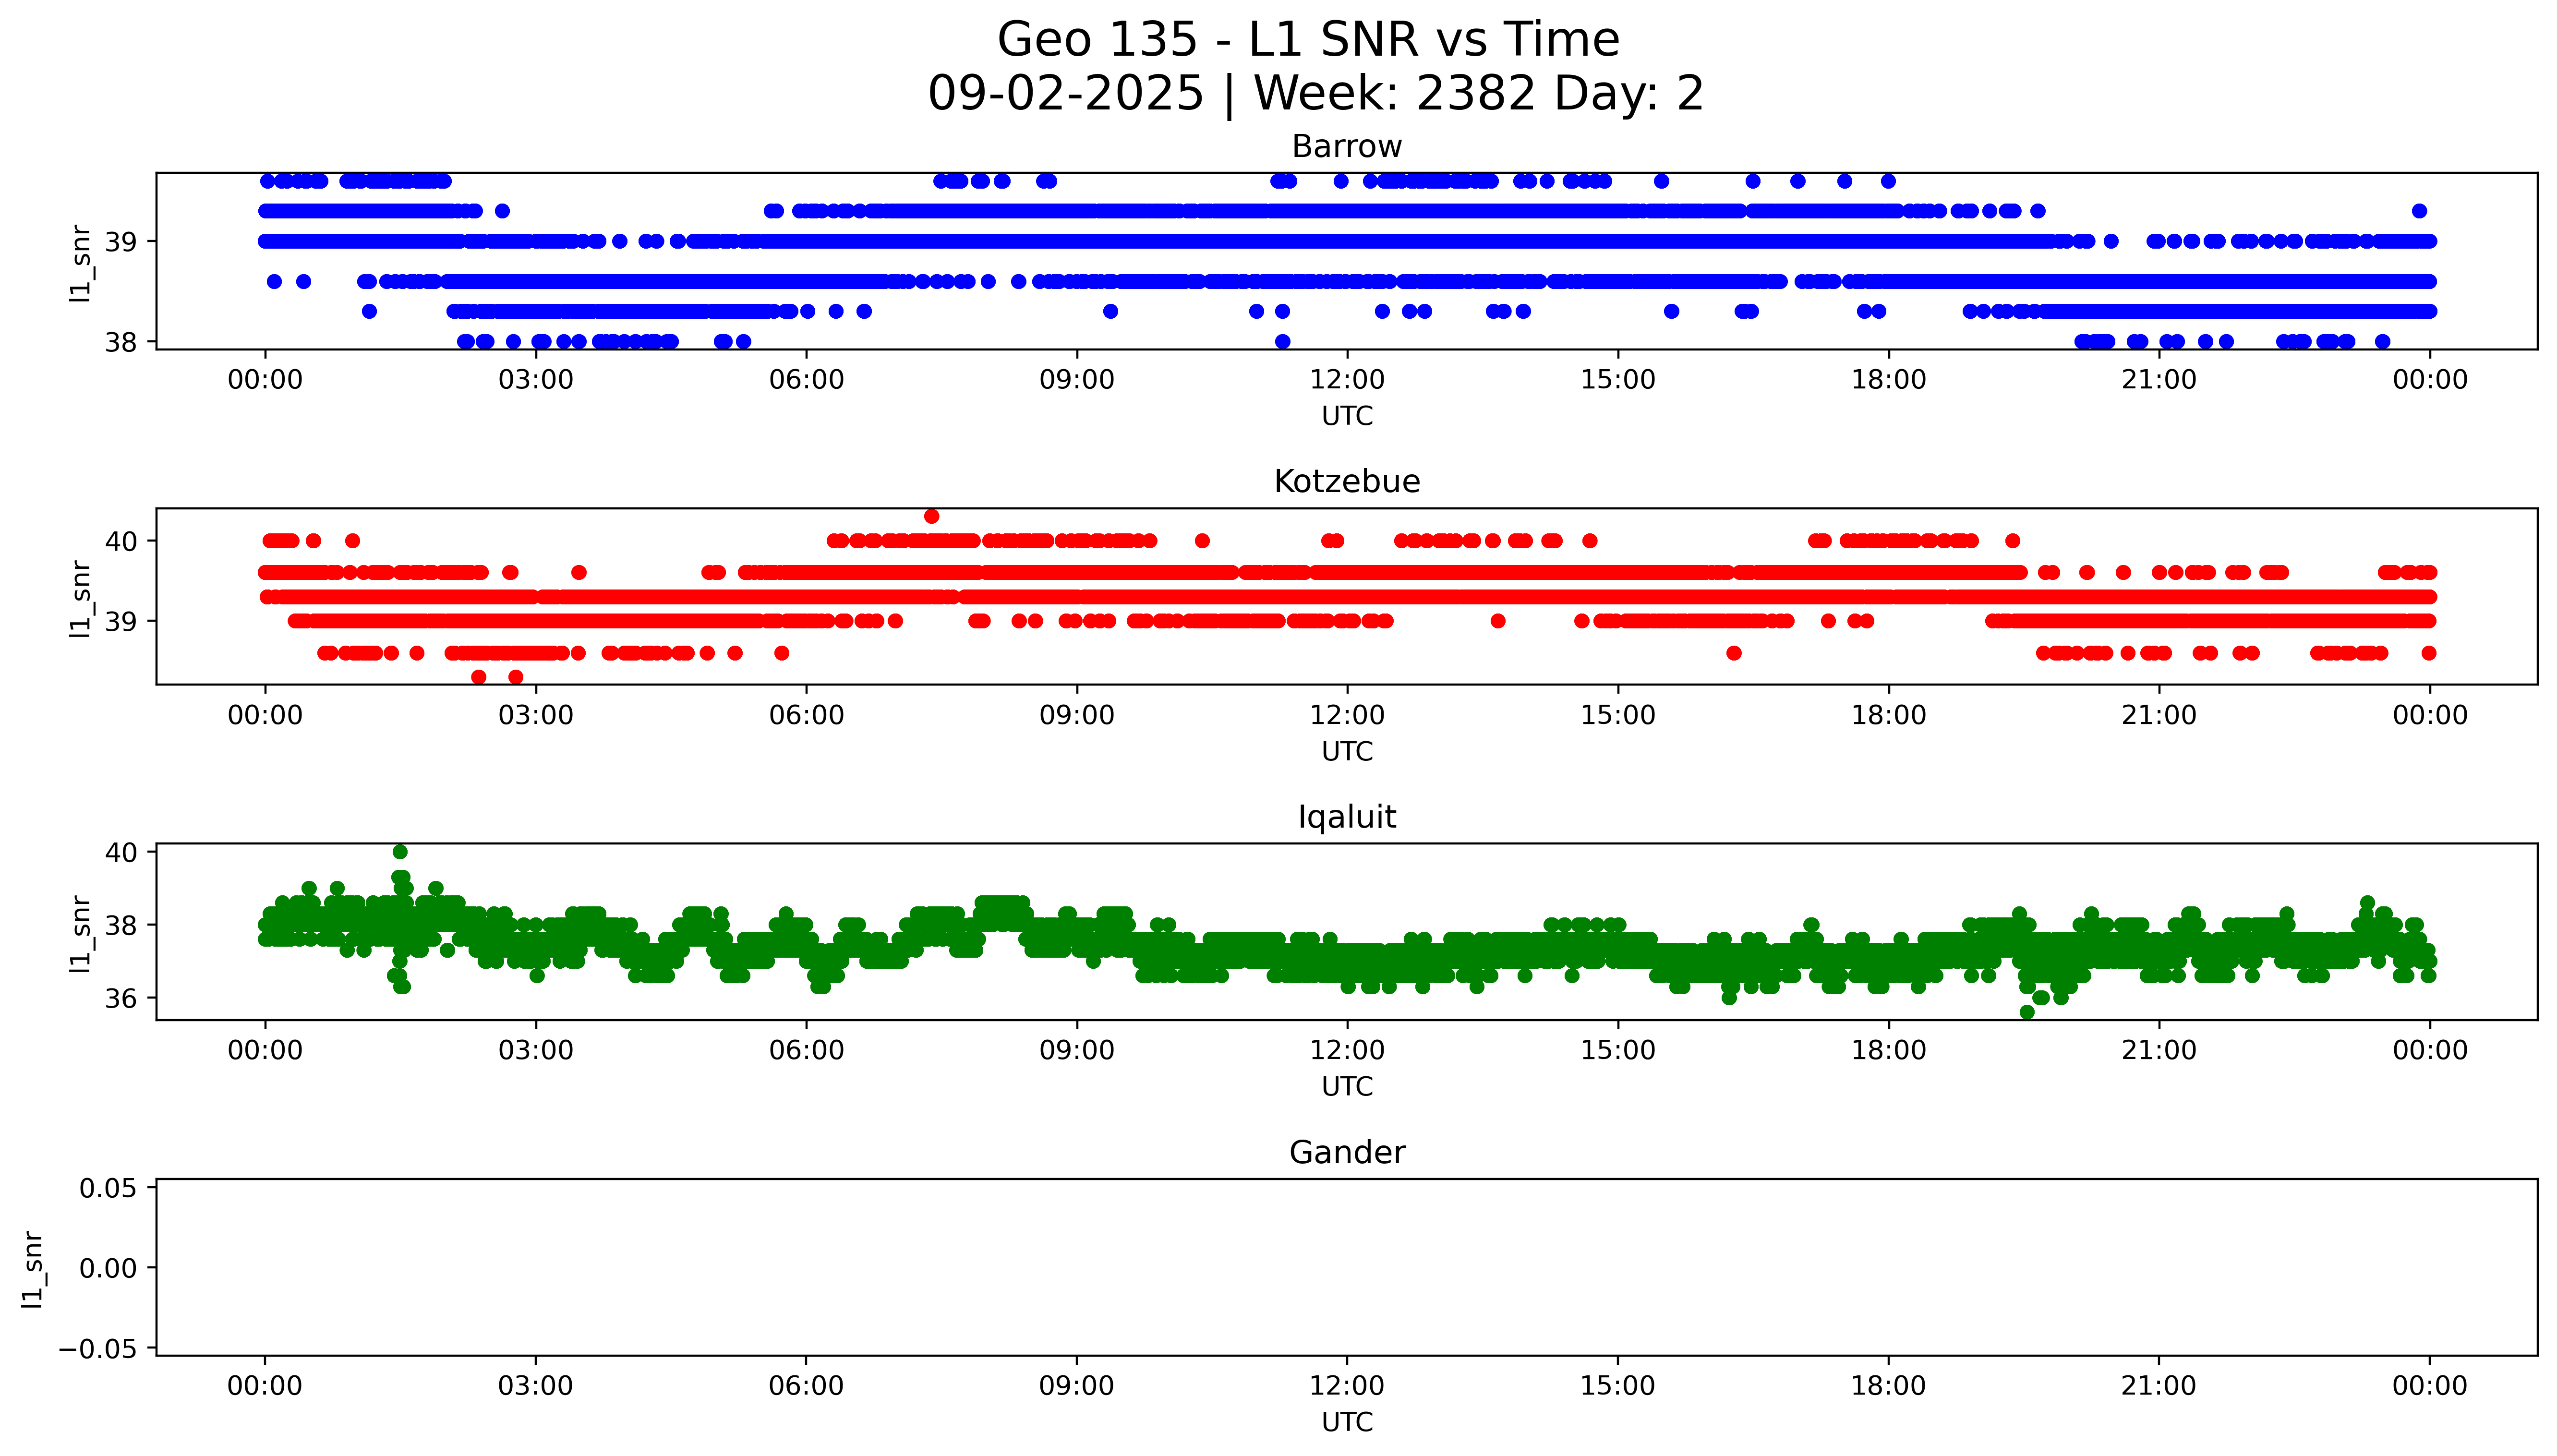This screenshot has height=1456, width=2557.
Task: Click the 'Gander' subplot title
Action: pyautogui.click(x=1346, y=1153)
